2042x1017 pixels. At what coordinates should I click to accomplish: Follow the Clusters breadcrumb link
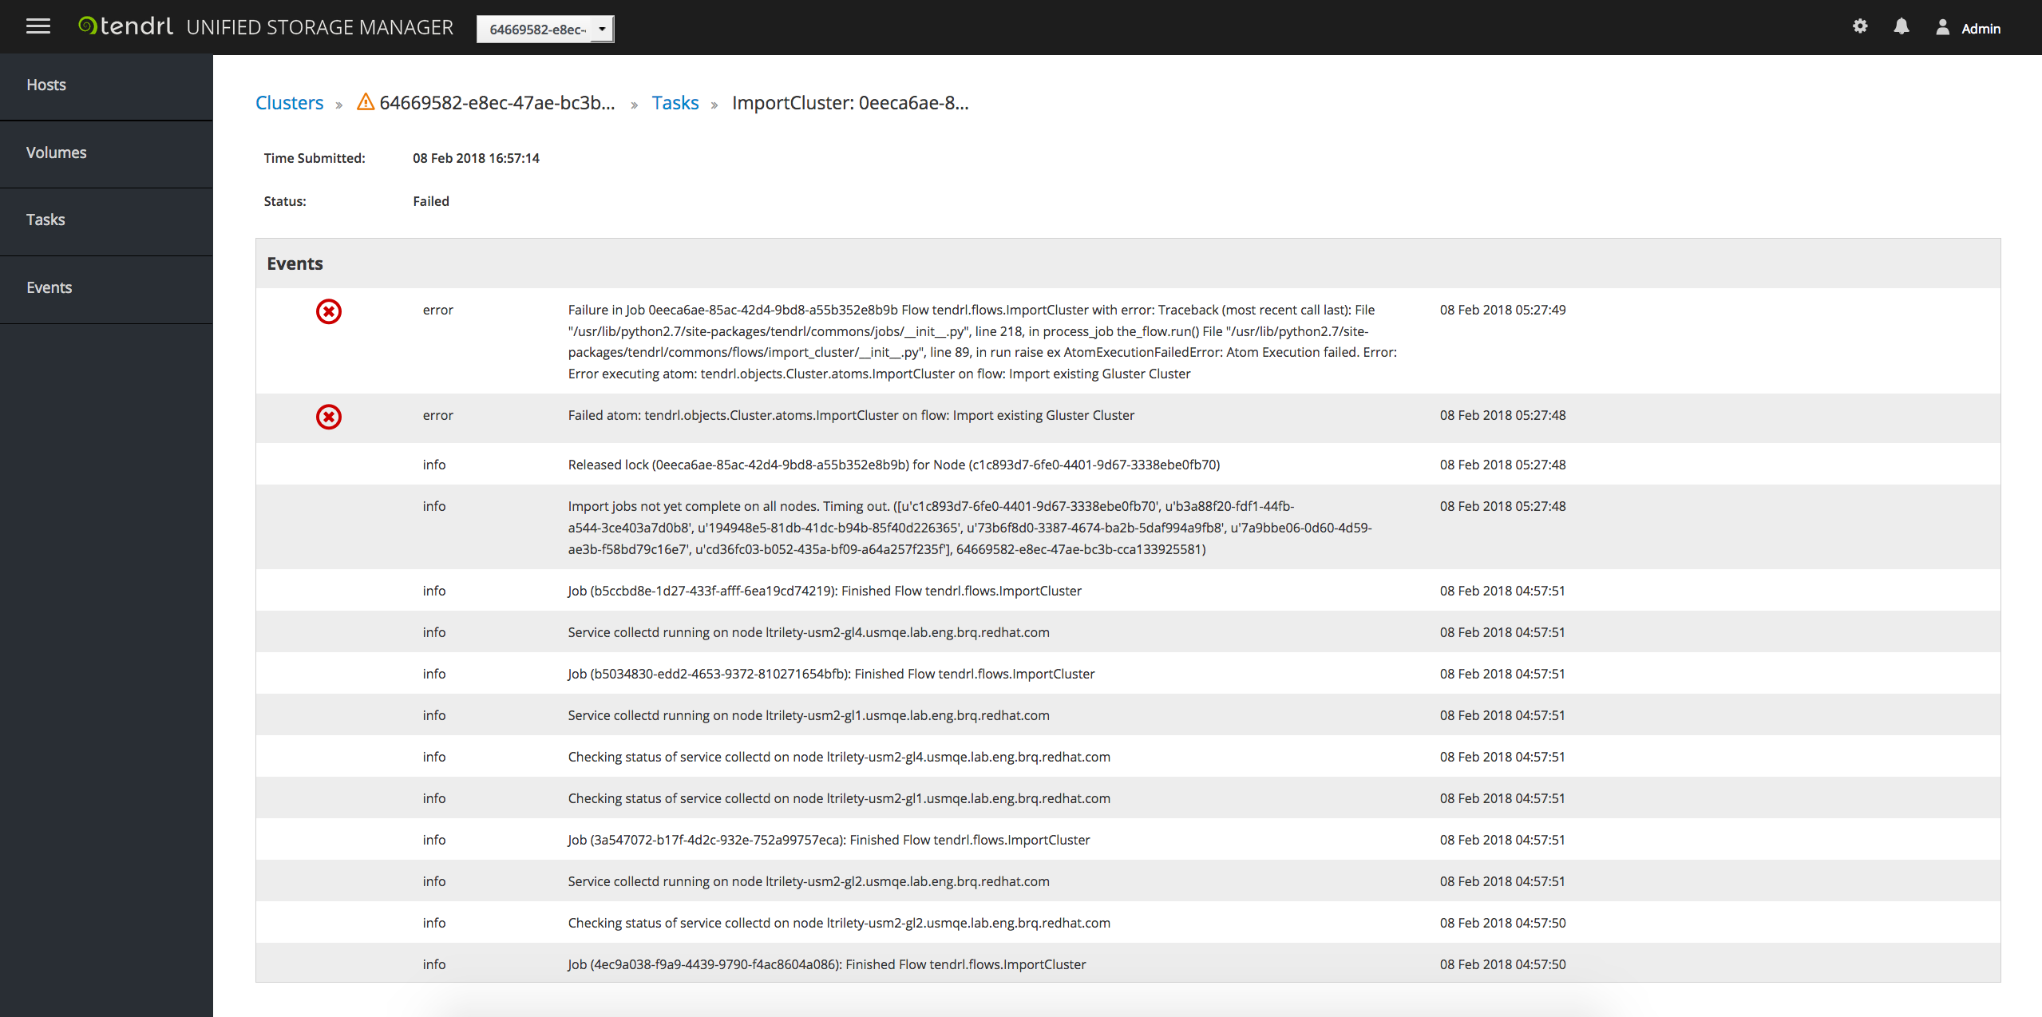[289, 103]
